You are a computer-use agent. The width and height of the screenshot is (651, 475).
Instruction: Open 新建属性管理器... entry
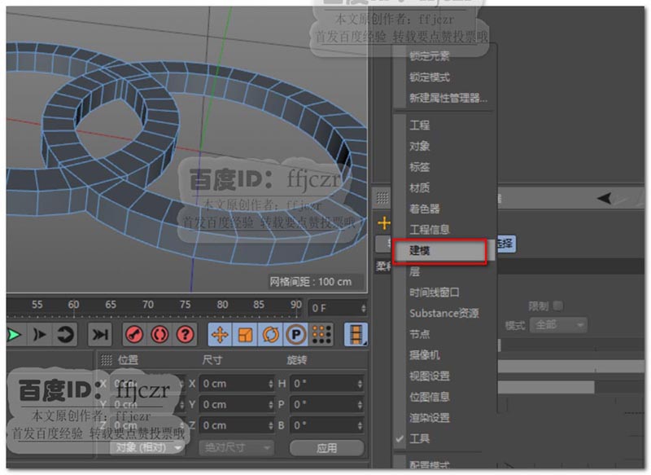click(x=448, y=98)
